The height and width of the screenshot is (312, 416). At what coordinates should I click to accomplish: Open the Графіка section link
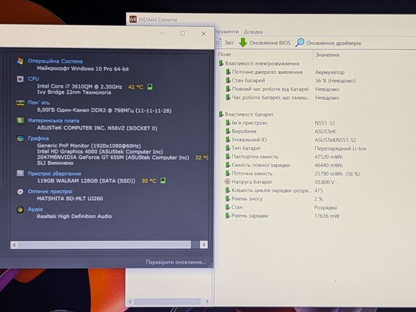(38, 138)
